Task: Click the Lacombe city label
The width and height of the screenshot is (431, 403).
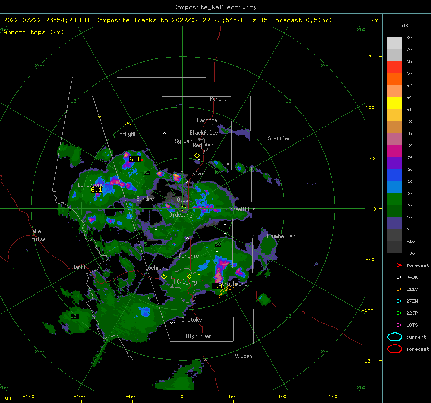Action: pyautogui.click(x=207, y=120)
